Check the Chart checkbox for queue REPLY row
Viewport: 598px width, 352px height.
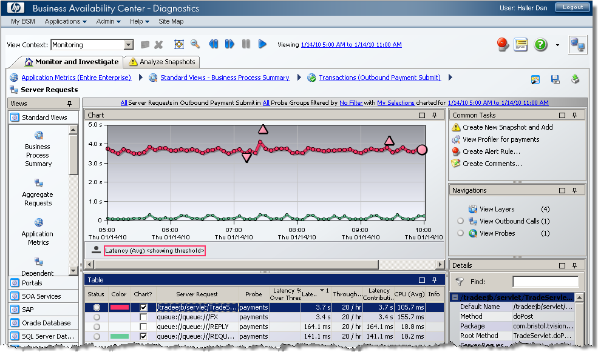click(x=143, y=327)
